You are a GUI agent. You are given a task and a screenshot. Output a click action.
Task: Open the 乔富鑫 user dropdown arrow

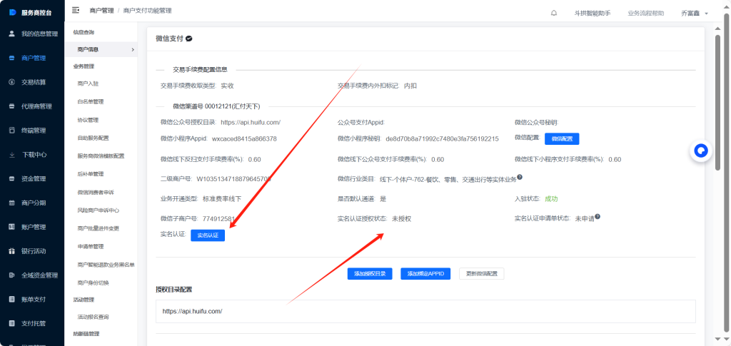(706, 14)
